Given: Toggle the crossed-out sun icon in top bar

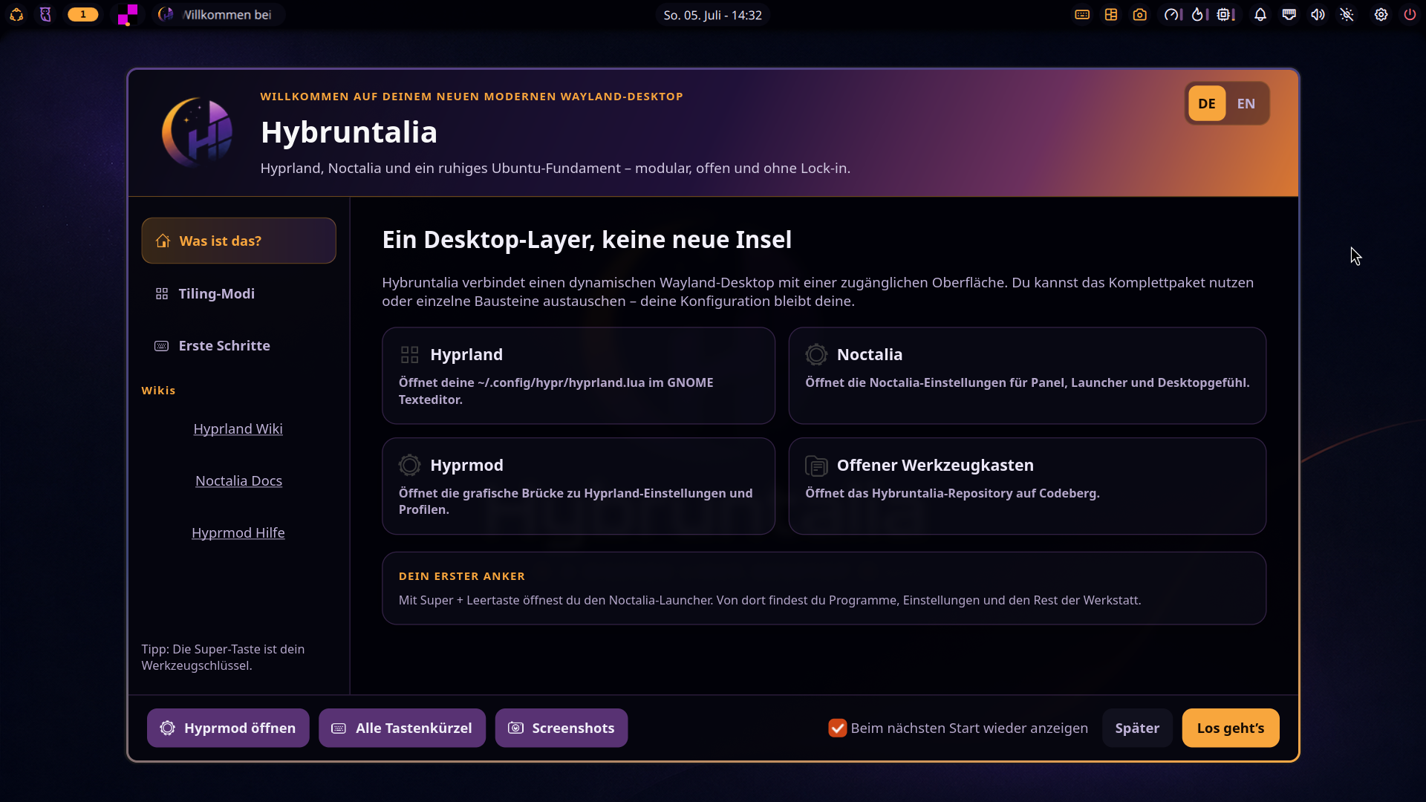Looking at the screenshot, I should 1347,15.
